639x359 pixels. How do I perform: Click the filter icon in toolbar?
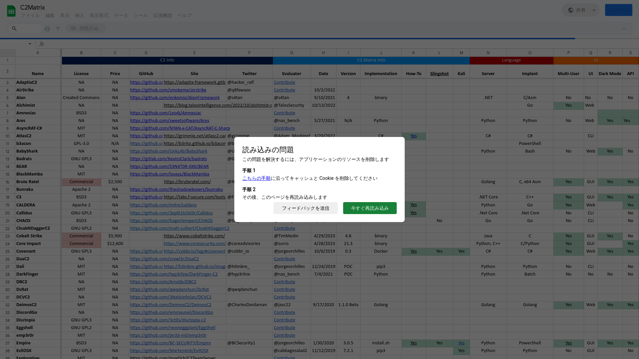(x=58, y=29)
